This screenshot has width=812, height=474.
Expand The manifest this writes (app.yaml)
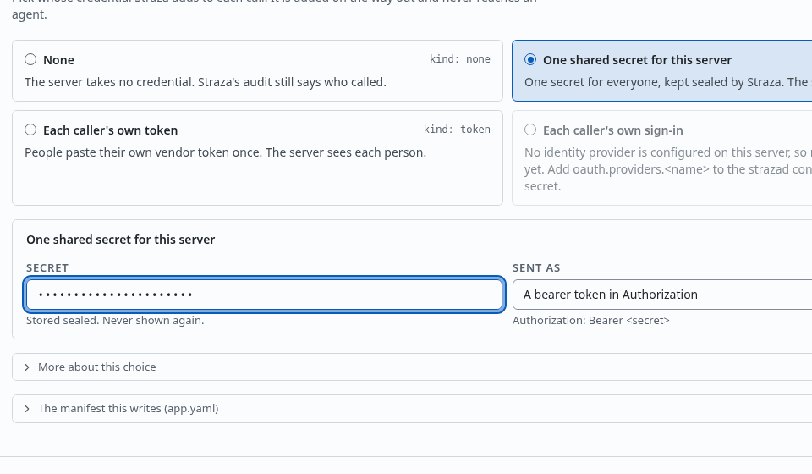(x=412, y=409)
